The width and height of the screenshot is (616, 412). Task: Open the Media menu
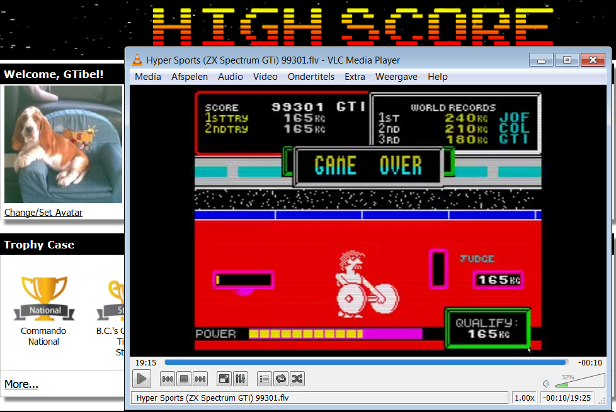(148, 77)
